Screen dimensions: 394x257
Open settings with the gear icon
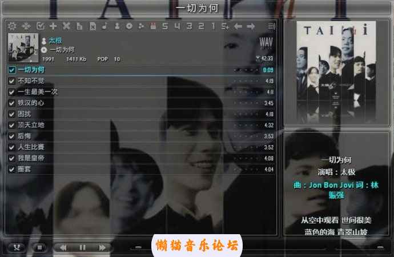(13, 26)
